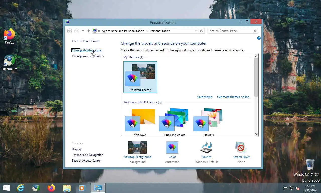The height and width of the screenshot is (193, 321).
Task: Apply the Flowers theme
Action: tap(209, 122)
